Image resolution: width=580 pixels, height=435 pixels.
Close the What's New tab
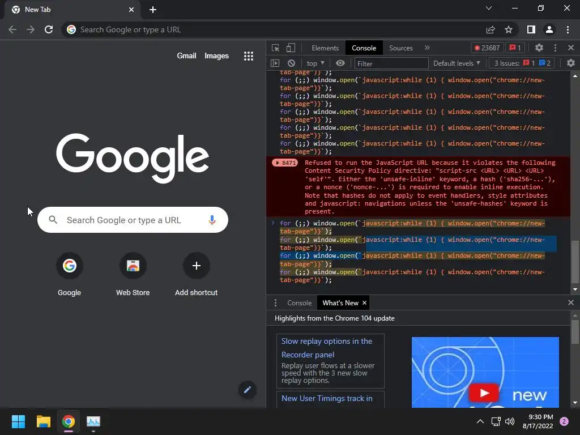[x=364, y=303]
